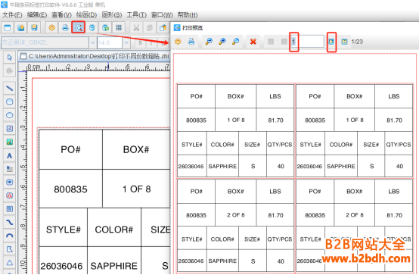Open the 编辑(E) menu
The image size is (419, 275).
[37, 15]
